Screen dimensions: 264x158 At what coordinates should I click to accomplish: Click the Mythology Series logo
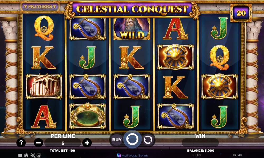[x=132, y=155]
